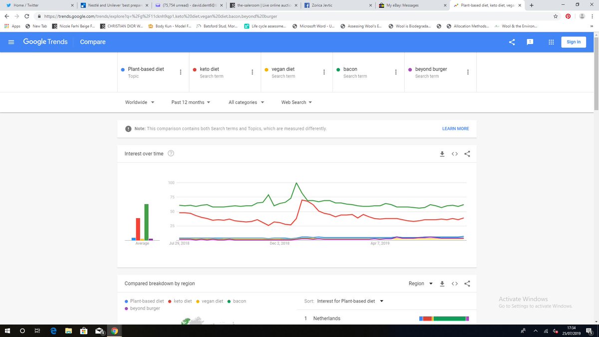The width and height of the screenshot is (599, 337).
Task: Click the Netherlands stacked color bar
Action: (444, 319)
